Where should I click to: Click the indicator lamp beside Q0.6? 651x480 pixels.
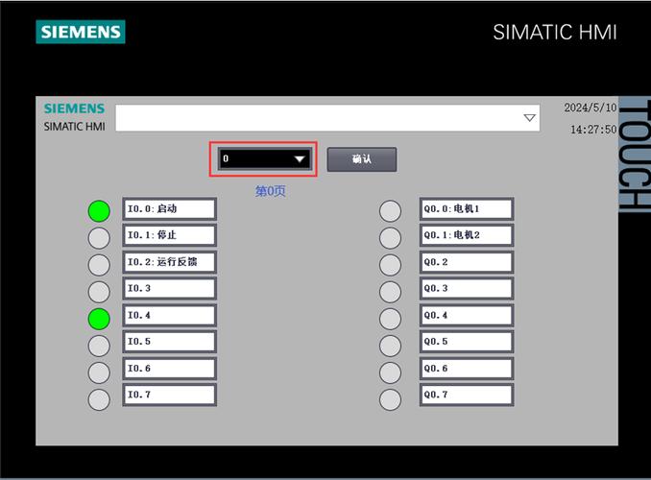point(390,372)
